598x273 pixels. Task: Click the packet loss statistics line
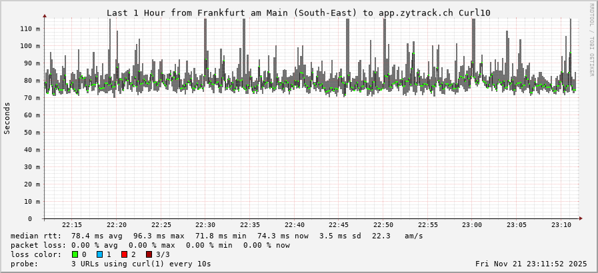pos(150,245)
